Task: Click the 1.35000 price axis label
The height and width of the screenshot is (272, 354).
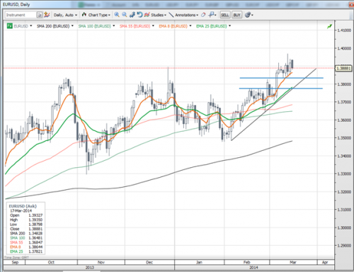Action: [344, 138]
